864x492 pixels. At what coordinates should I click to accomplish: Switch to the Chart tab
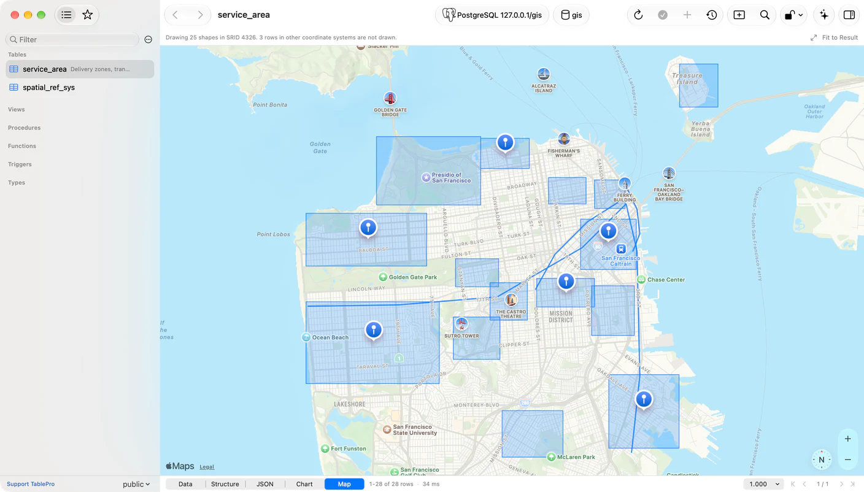(x=304, y=484)
